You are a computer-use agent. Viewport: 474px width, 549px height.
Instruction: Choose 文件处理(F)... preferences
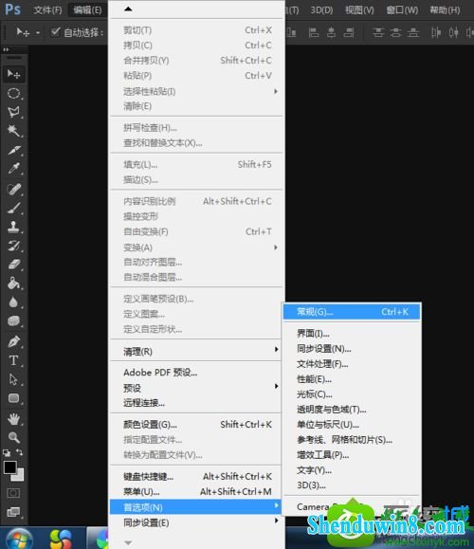click(352, 364)
